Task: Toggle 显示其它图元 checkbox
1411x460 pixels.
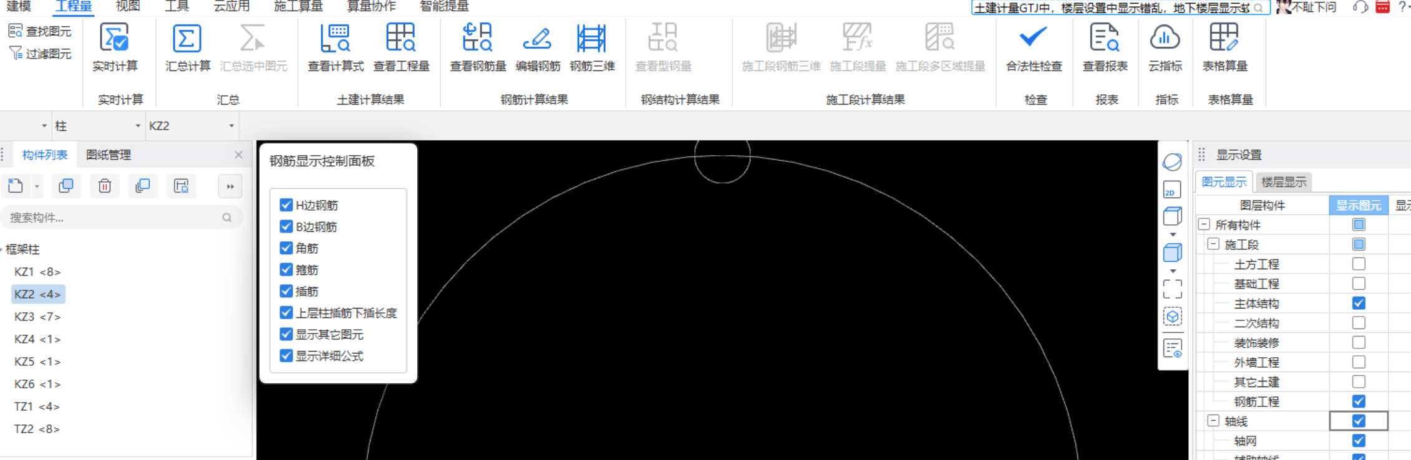Action: click(x=286, y=334)
